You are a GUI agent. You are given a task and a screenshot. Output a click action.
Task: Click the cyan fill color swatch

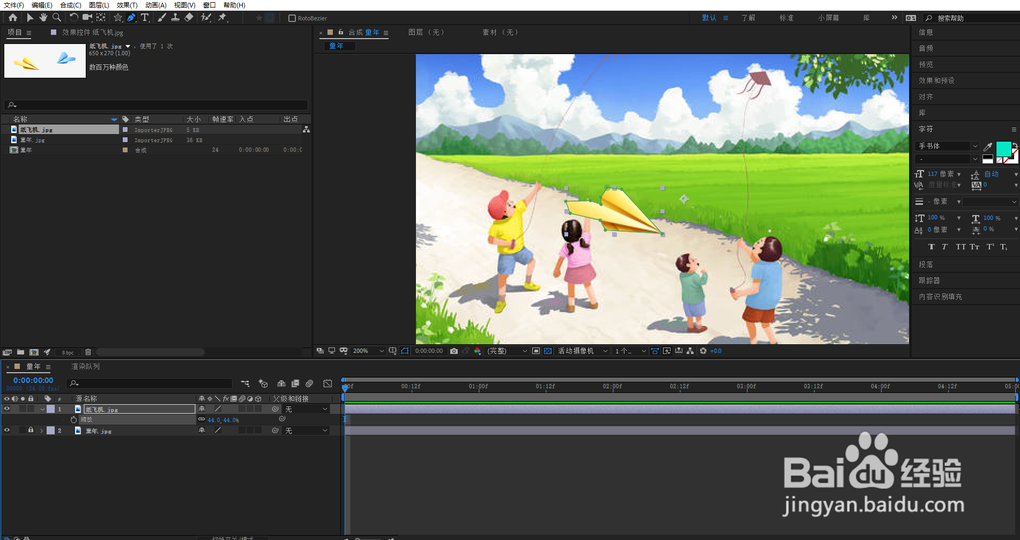tap(1003, 149)
